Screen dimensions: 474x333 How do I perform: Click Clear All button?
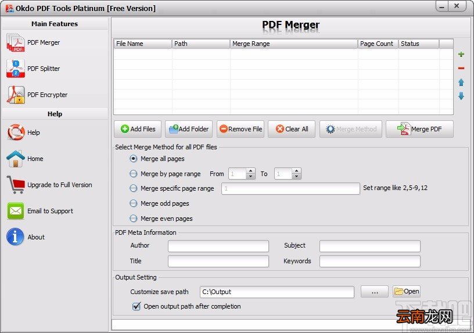292,129
